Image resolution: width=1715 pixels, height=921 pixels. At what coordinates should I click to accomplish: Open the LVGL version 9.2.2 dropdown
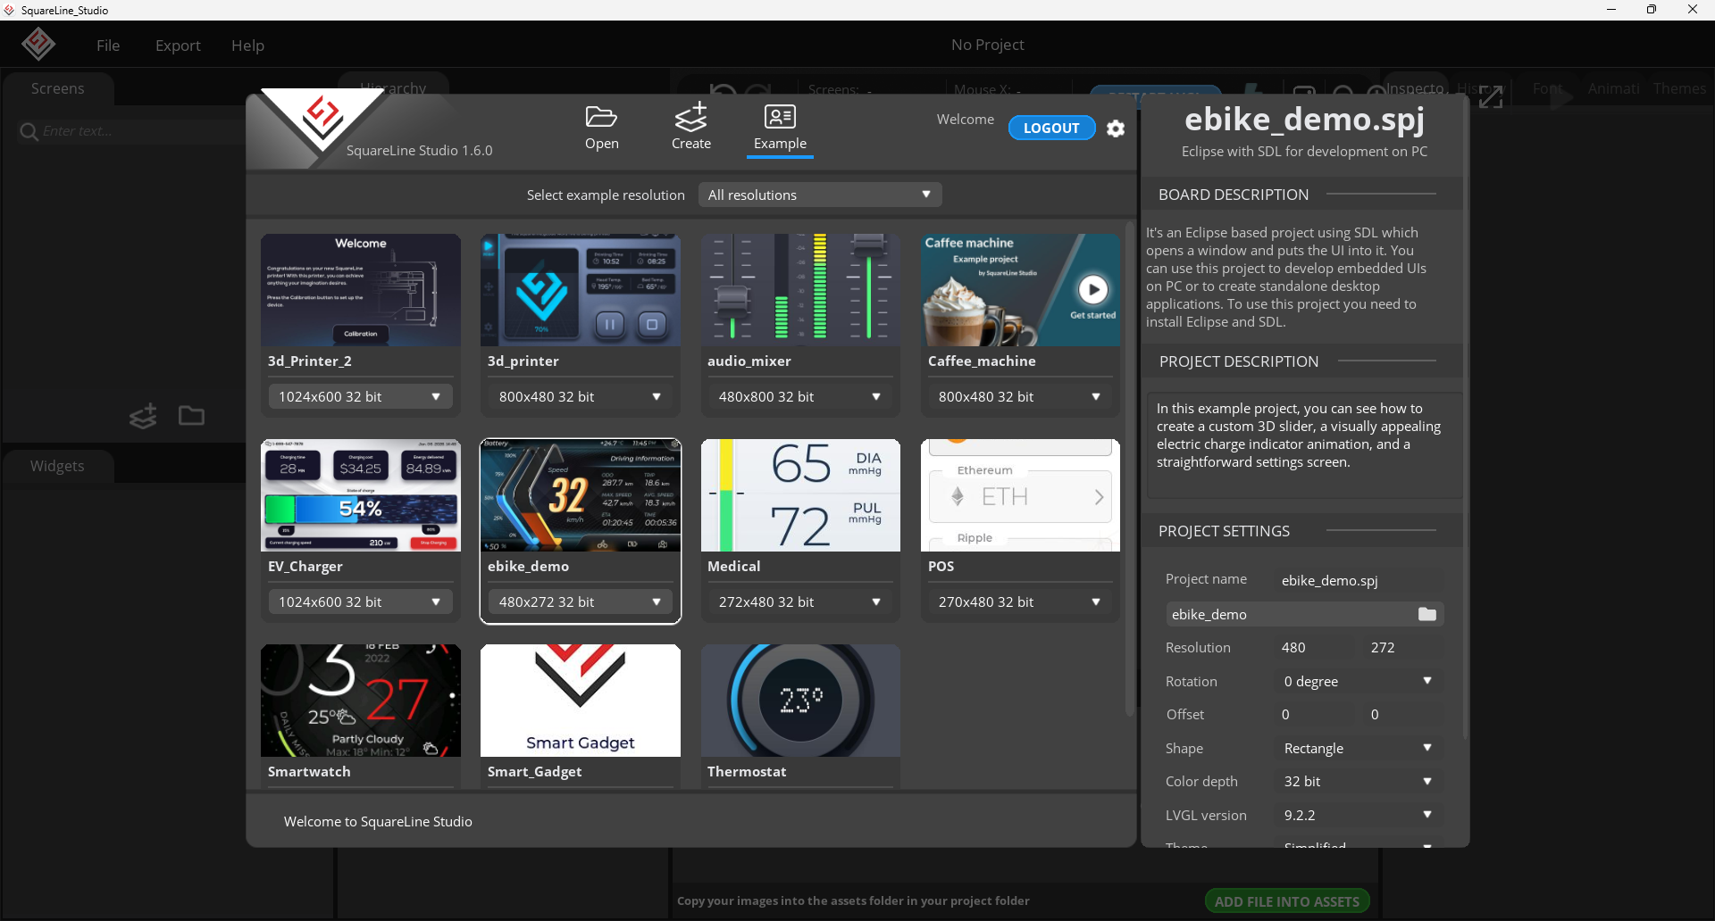tap(1359, 815)
